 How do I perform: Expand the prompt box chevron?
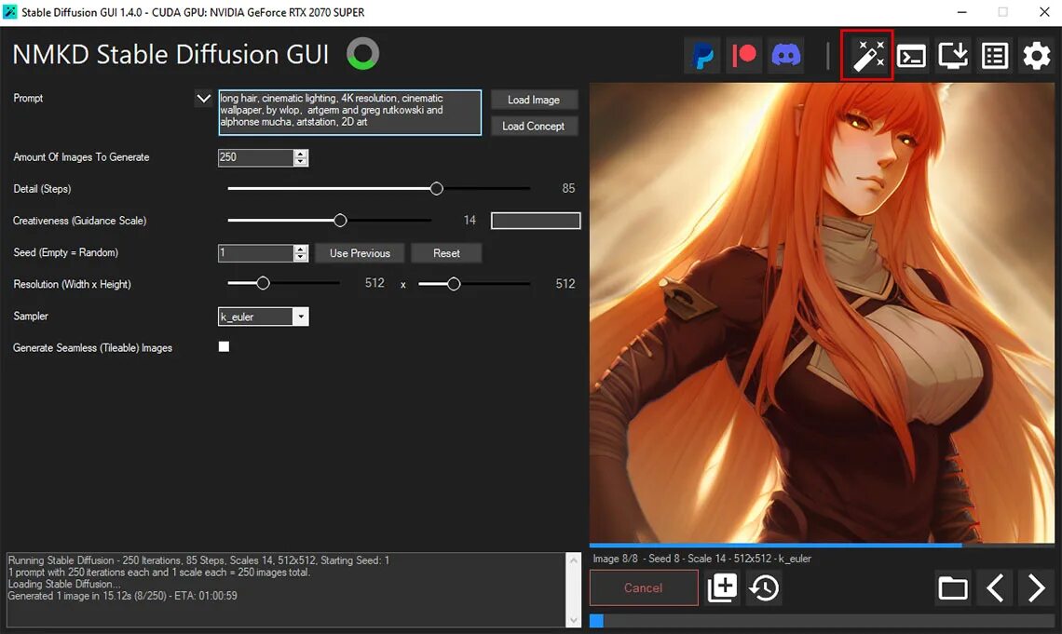pos(203,99)
